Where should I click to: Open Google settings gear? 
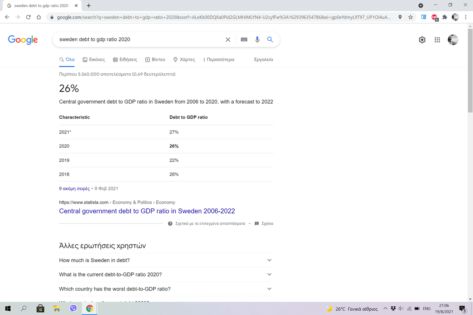[x=422, y=40]
